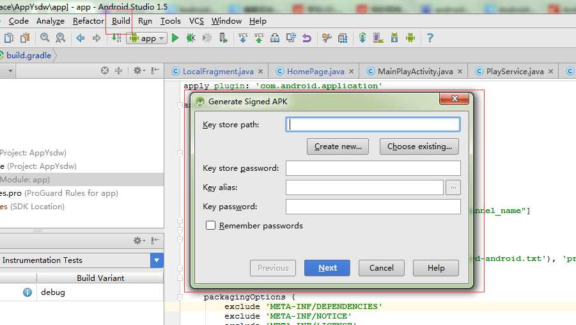Open Android Device Monitor icon
This screenshot has height=325, width=576.
pos(410,38)
